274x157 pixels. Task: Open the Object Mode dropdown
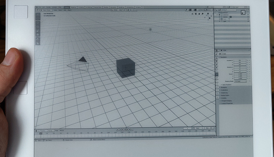coord(46,10)
